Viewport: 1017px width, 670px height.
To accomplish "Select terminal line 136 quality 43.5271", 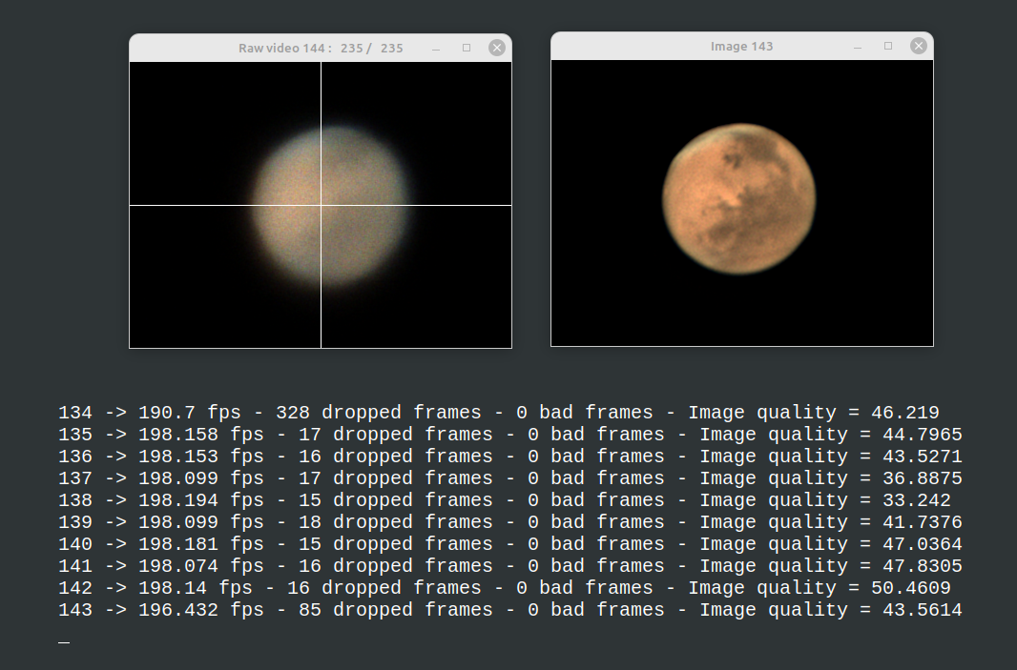I will tap(510, 457).
